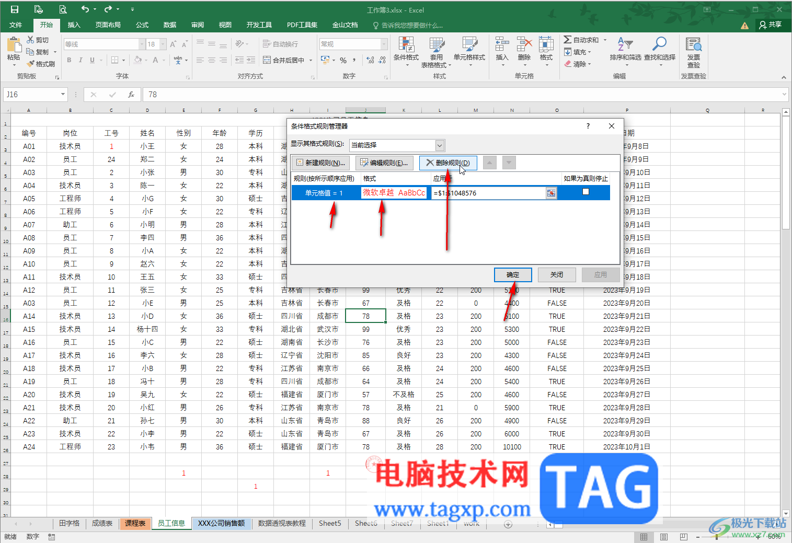Click 删除规则 to delete the rule
Screen dimensions: 792x543
pyautogui.click(x=448, y=163)
